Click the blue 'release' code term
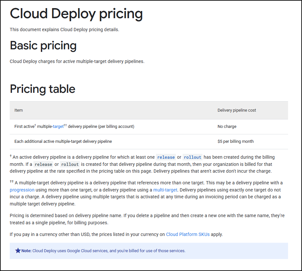This screenshot has height=271, width=302. coord(166,157)
